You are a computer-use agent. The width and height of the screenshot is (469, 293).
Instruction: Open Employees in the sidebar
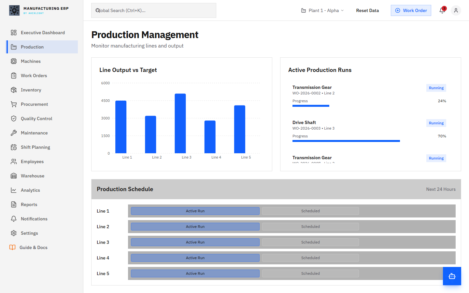[42, 161]
